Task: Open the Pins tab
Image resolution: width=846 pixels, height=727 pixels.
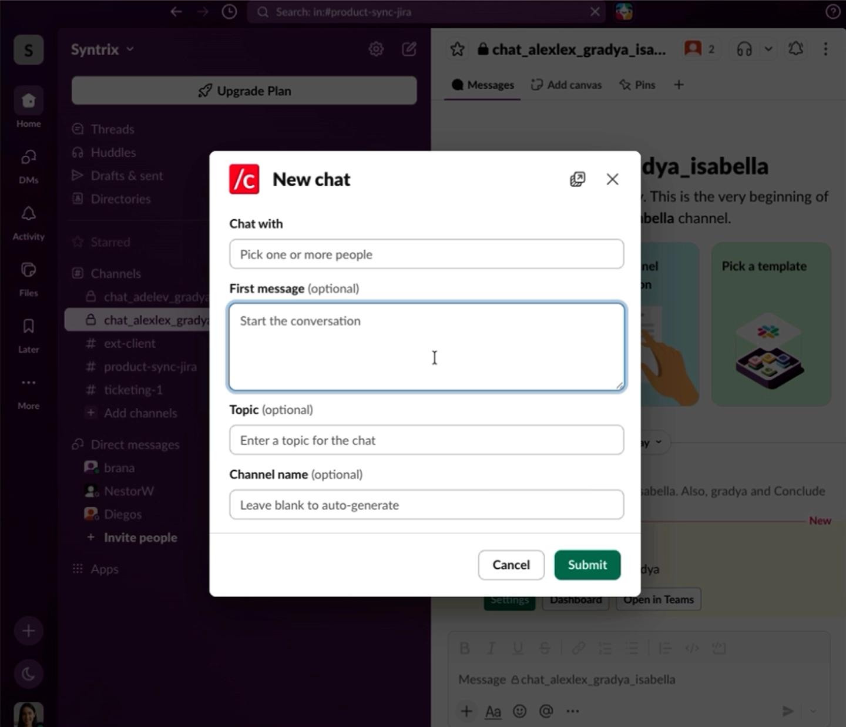Action: (x=637, y=85)
